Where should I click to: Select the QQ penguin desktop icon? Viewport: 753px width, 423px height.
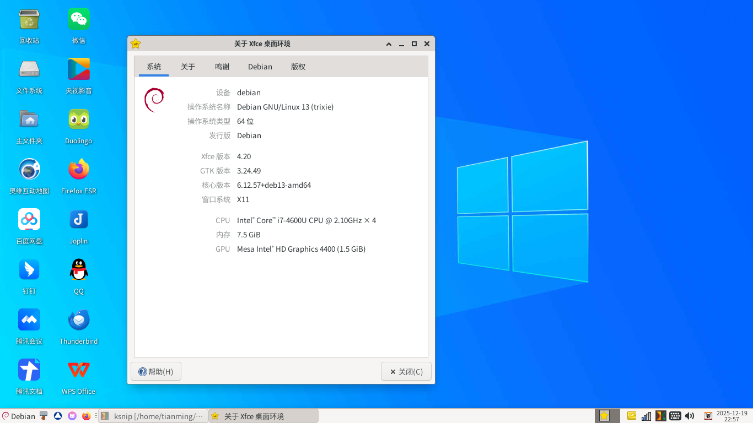[79, 270]
